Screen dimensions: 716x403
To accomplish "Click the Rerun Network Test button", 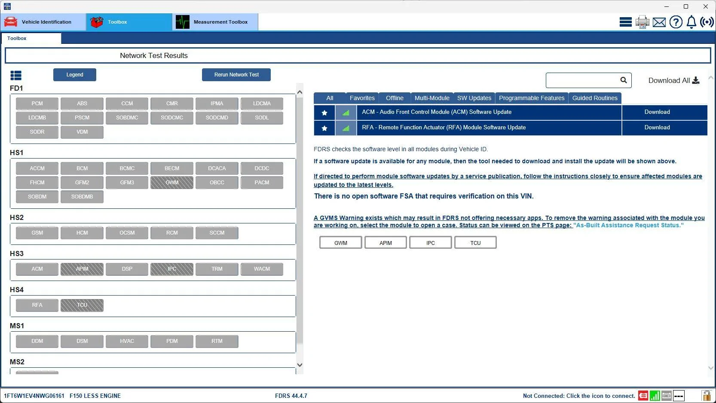I will [236, 75].
